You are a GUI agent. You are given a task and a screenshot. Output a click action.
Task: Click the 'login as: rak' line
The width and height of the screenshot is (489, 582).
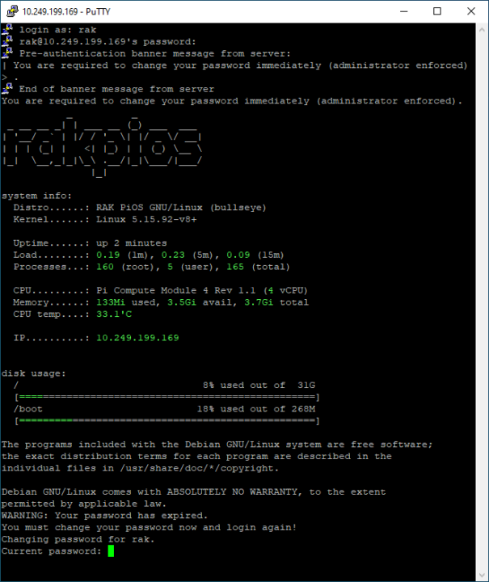coord(58,30)
